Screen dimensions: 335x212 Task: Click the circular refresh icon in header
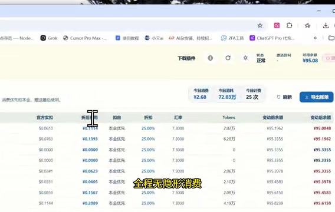(228, 58)
